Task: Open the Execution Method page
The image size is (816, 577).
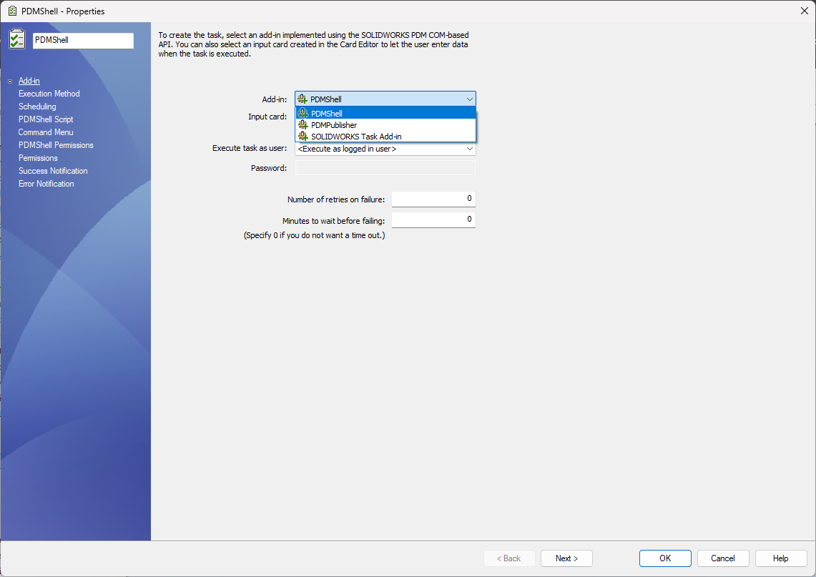Action: coord(49,94)
